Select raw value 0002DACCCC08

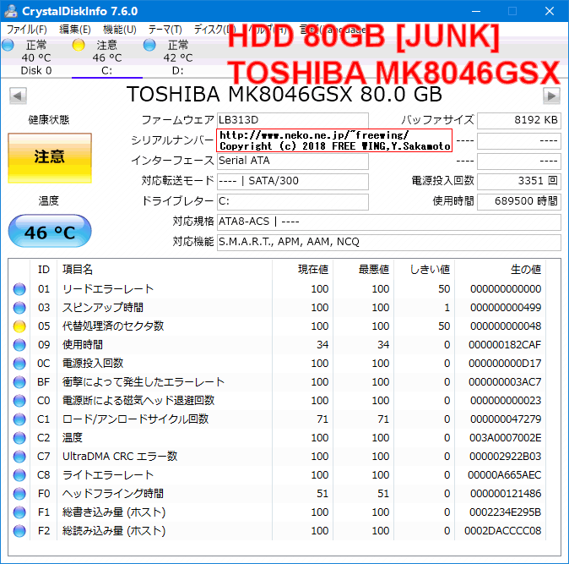(503, 531)
